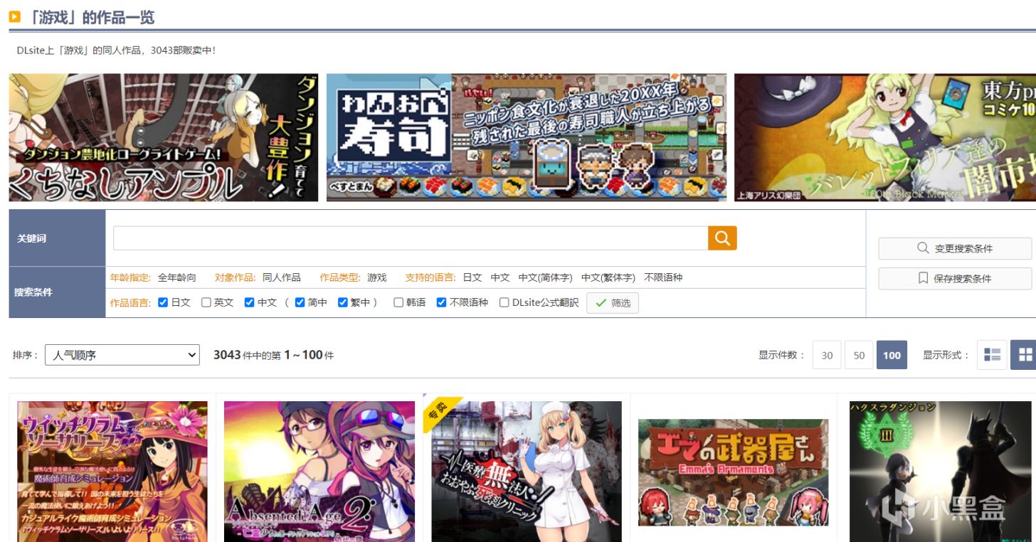Enable the 韩语 checkbox
Image resolution: width=1036 pixels, height=542 pixels.
point(398,302)
